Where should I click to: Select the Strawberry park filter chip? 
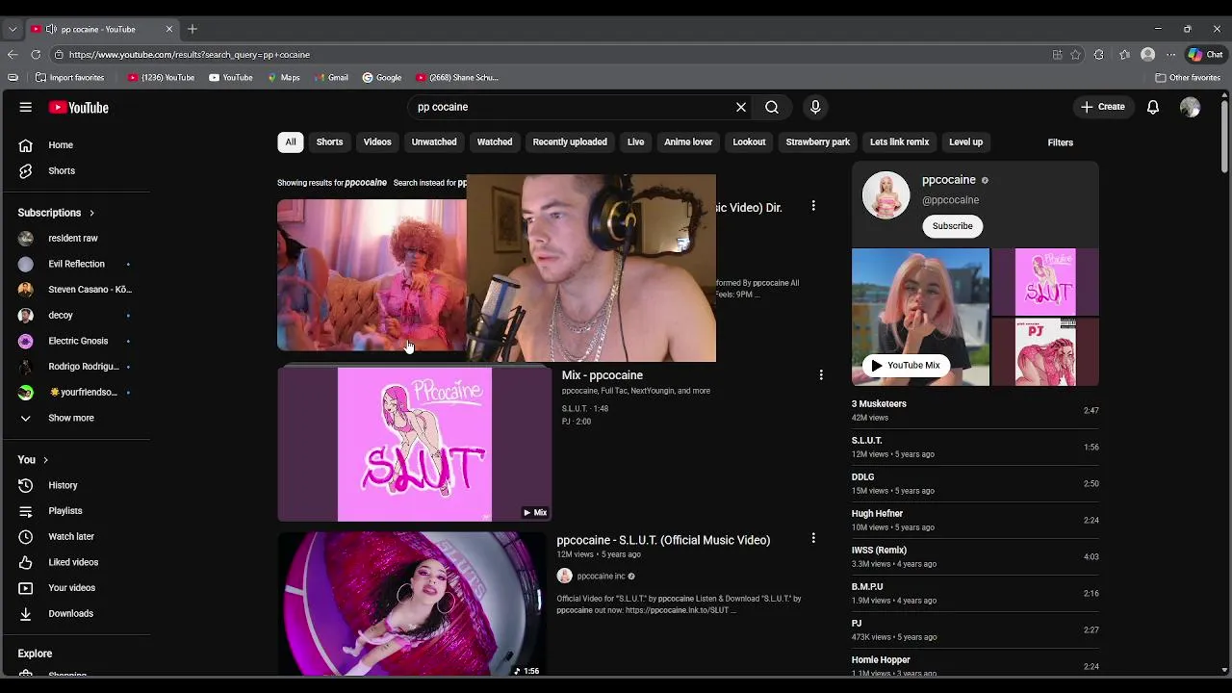[x=817, y=142]
